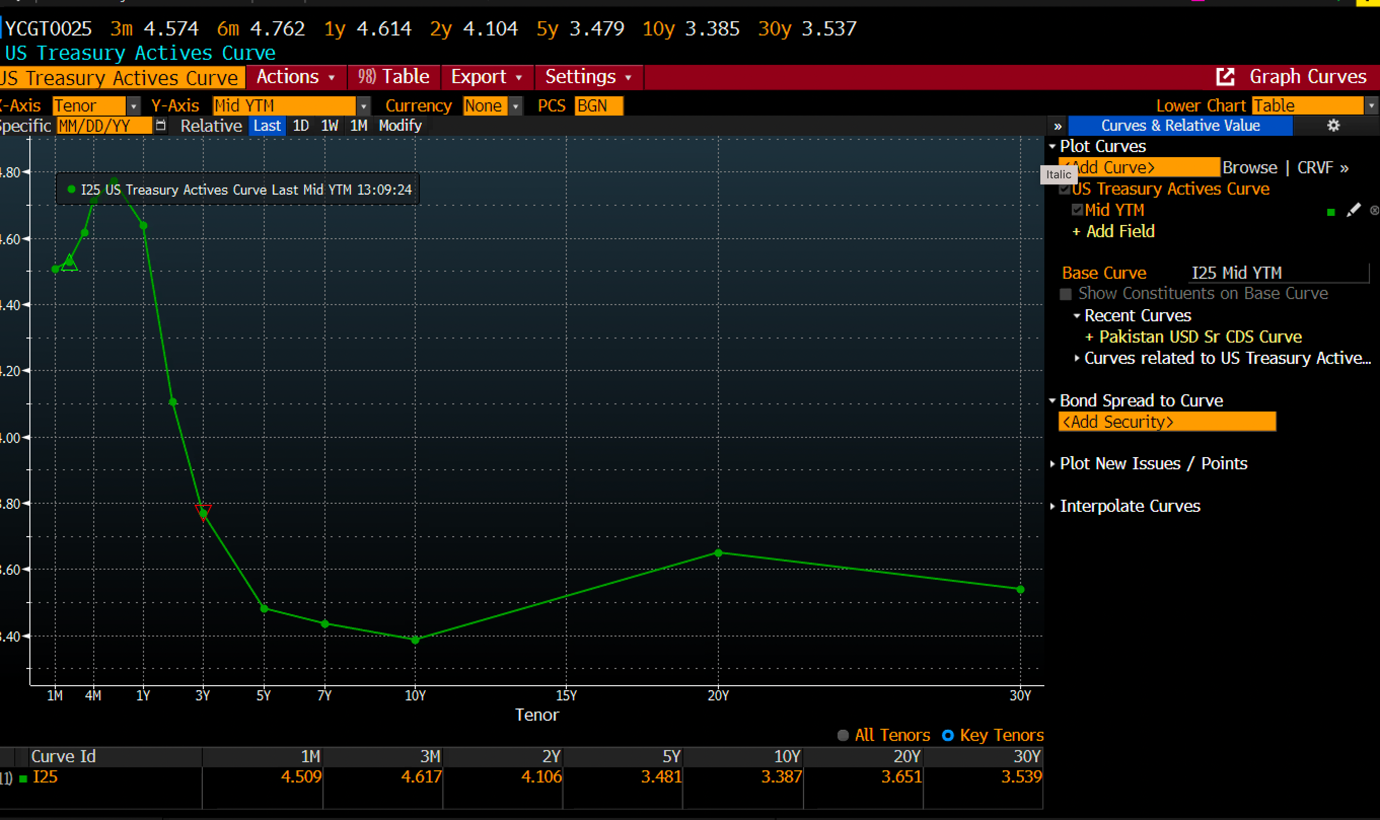
Task: Click the 98) Table button
Action: pyautogui.click(x=393, y=77)
